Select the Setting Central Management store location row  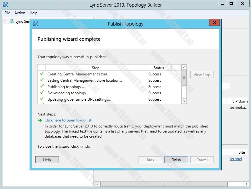[x=110, y=80]
